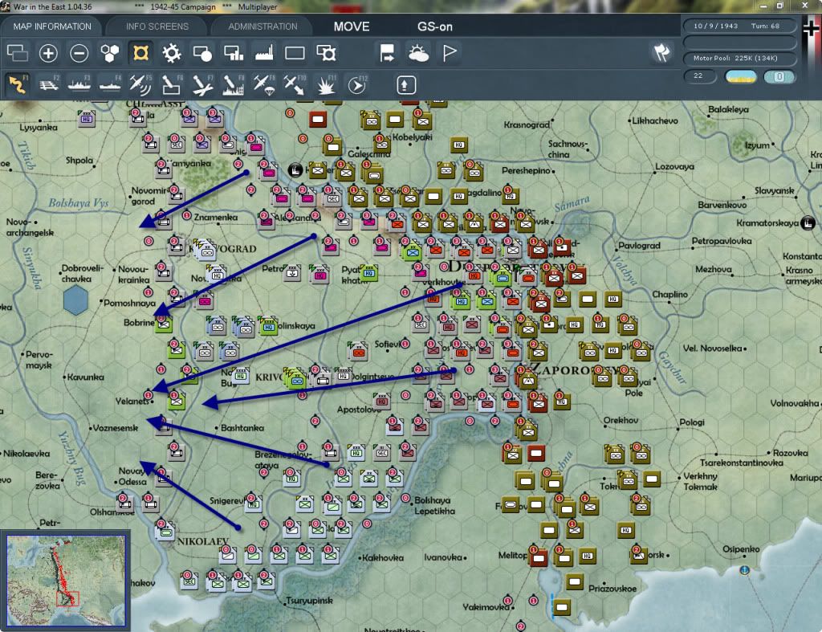822x632 pixels.
Task: Click the Orekhov town label
Action: pyautogui.click(x=621, y=420)
